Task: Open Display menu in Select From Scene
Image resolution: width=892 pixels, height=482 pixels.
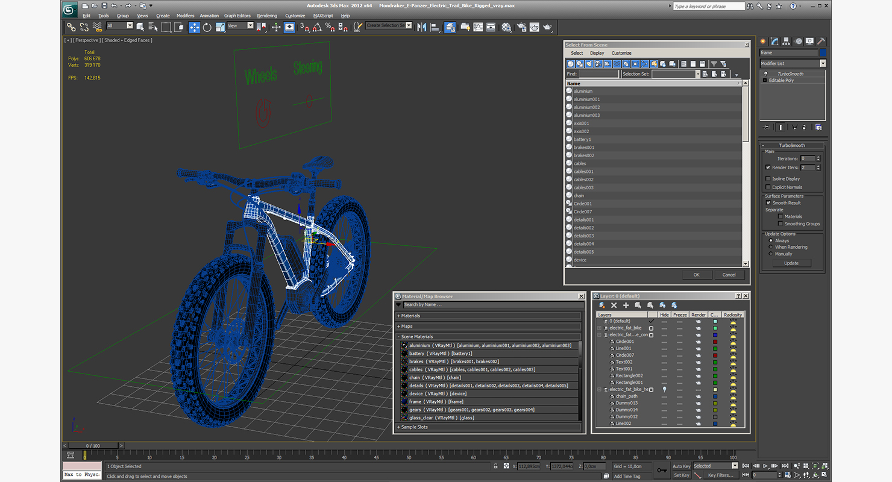Action: (x=597, y=53)
